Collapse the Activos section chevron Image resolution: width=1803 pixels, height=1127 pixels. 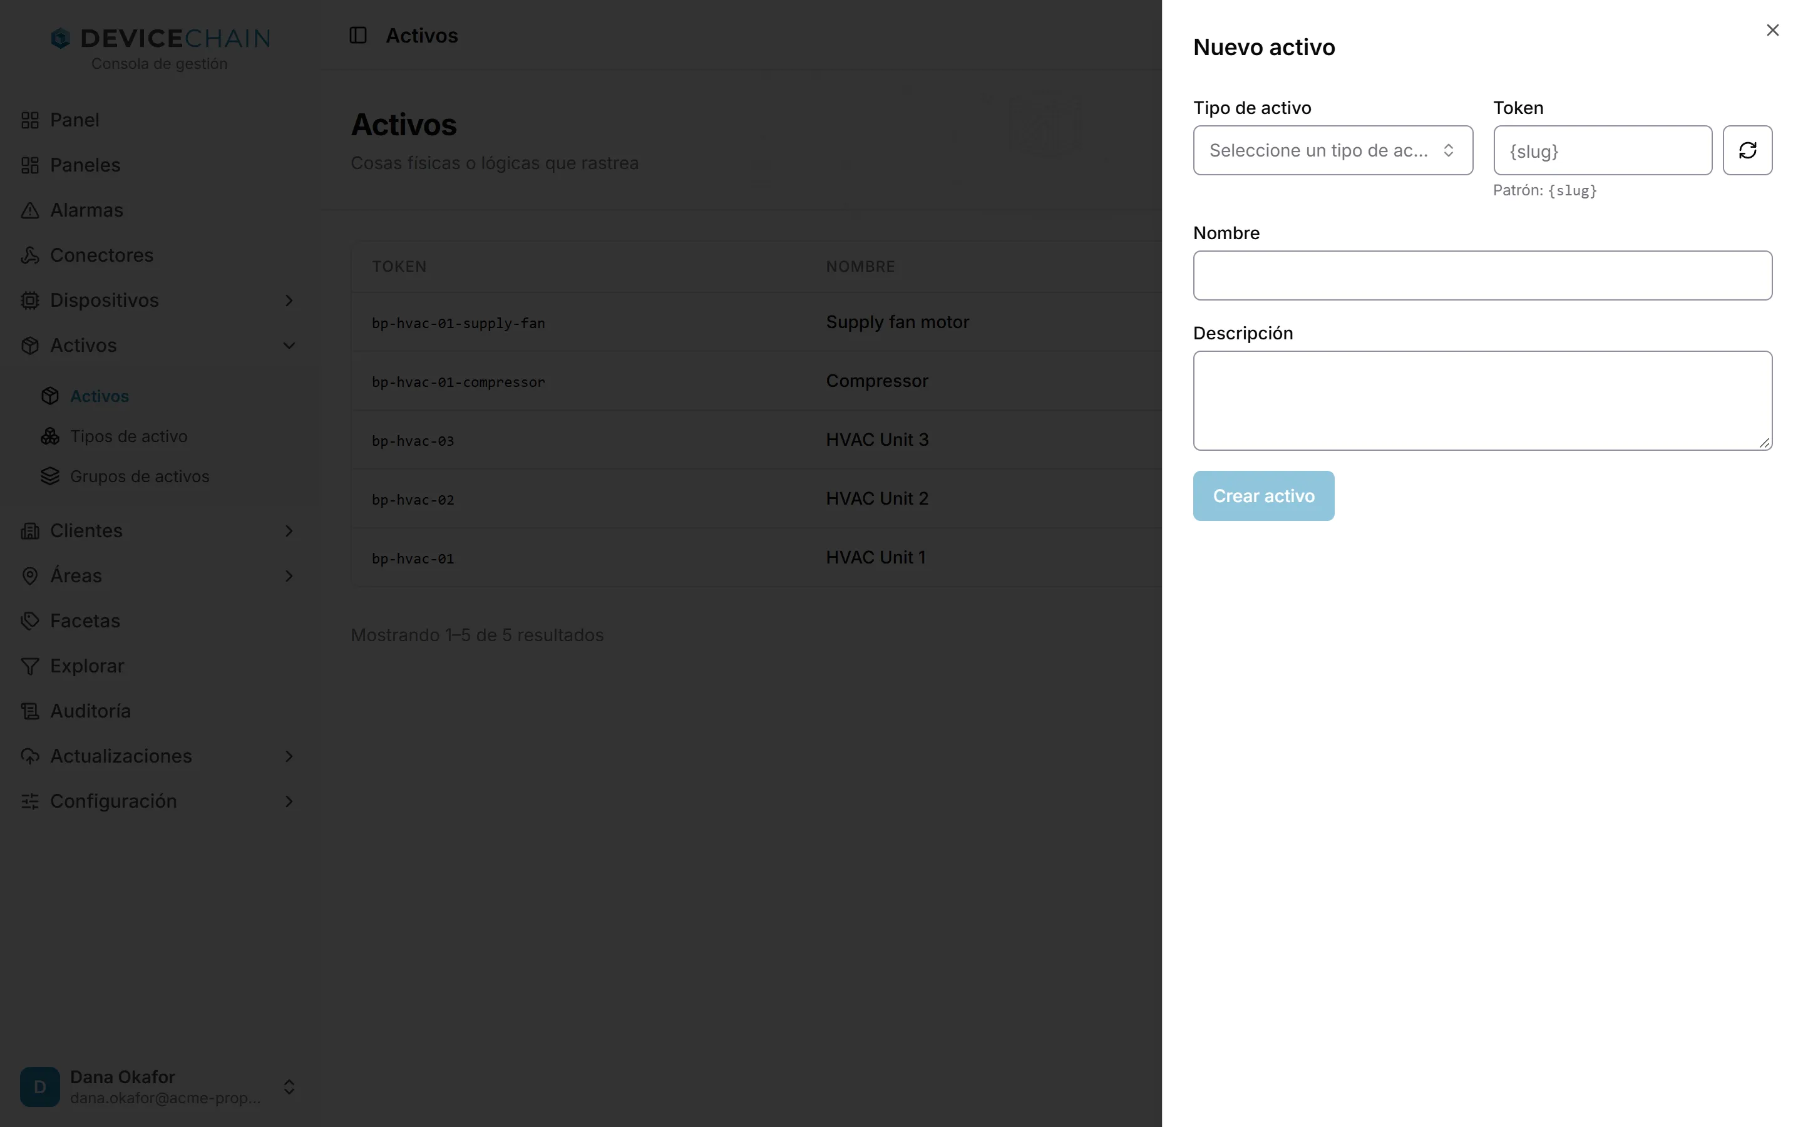[x=289, y=346]
